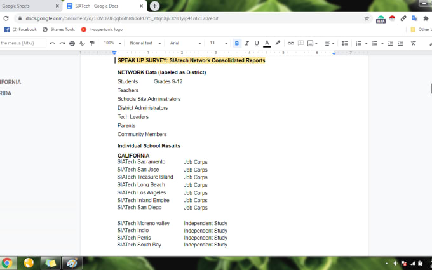432x270 pixels.
Task: Apply italic formatting
Action: 247,43
